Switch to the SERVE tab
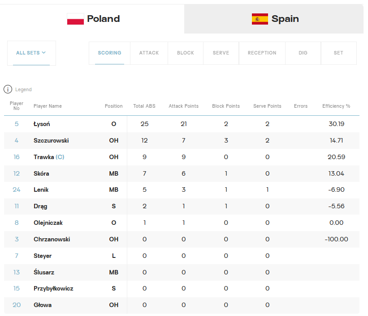 [x=221, y=53]
